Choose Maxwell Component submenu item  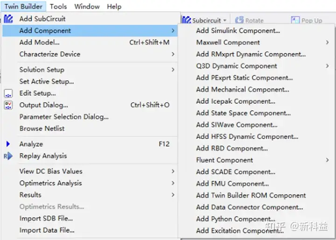click(257, 42)
